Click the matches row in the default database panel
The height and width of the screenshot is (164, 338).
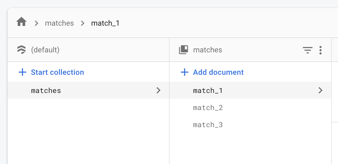click(46, 90)
